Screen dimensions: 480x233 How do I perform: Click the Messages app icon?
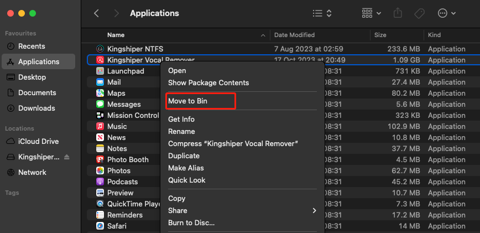click(x=100, y=104)
